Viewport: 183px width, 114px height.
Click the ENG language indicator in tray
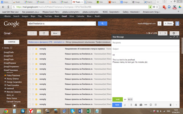(168, 111)
